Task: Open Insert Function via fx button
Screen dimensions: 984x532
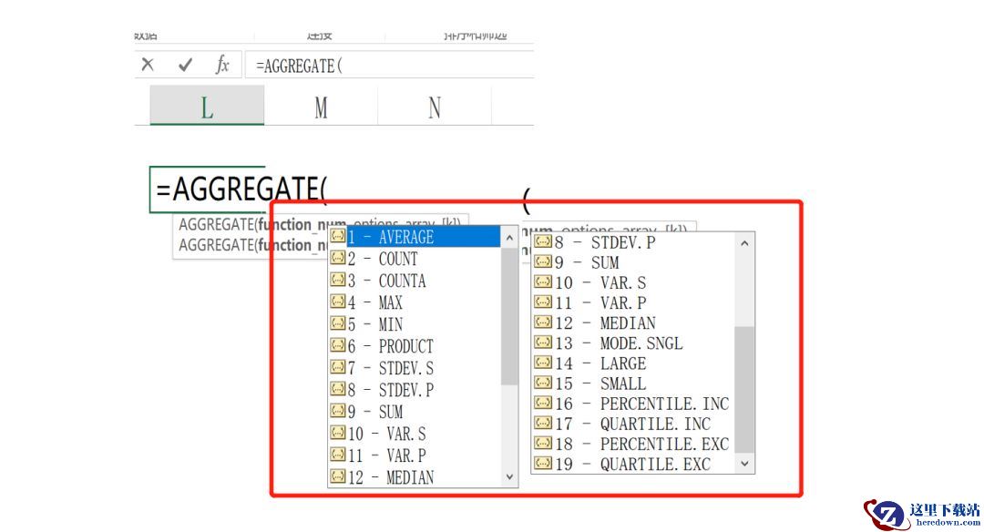Action: 222,65
